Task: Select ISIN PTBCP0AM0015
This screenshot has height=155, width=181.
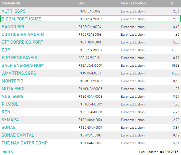Action: tap(91, 19)
